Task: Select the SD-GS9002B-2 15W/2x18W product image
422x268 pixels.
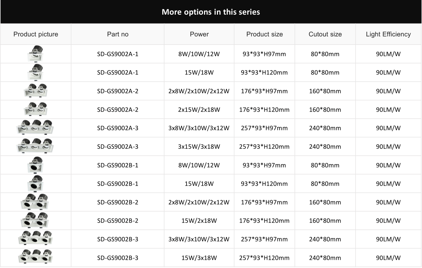Action: coord(35,220)
